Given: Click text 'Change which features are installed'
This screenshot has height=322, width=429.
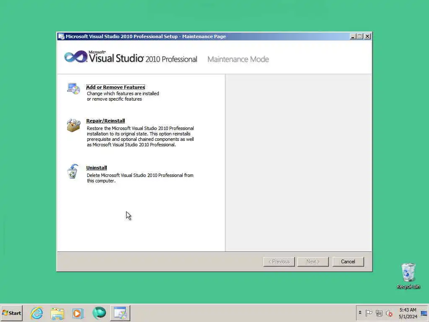Looking at the screenshot, I should click(123, 93).
